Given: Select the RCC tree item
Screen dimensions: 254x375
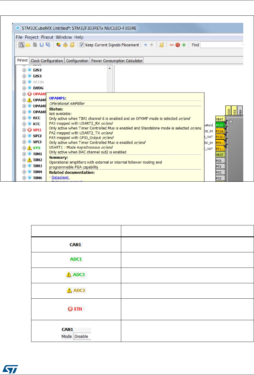Looking at the screenshot, I should 37,118.
